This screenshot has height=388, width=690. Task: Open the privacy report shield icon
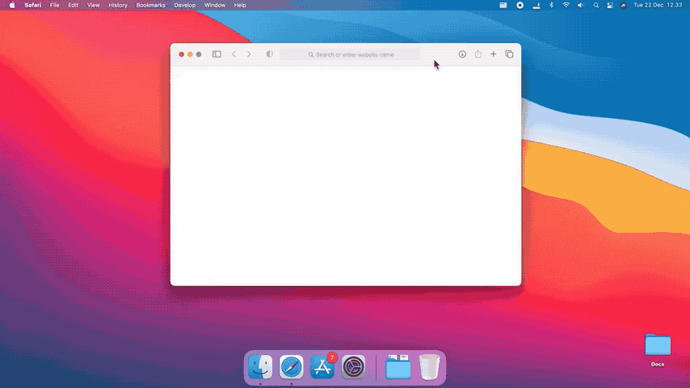(269, 54)
